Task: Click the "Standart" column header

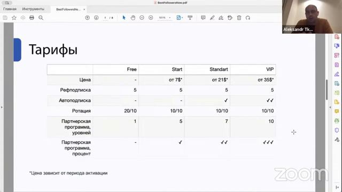Action: click(219, 69)
